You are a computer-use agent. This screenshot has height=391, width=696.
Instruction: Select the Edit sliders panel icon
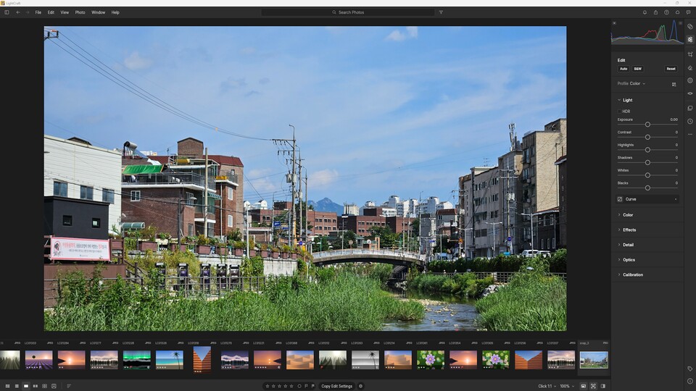pos(689,39)
